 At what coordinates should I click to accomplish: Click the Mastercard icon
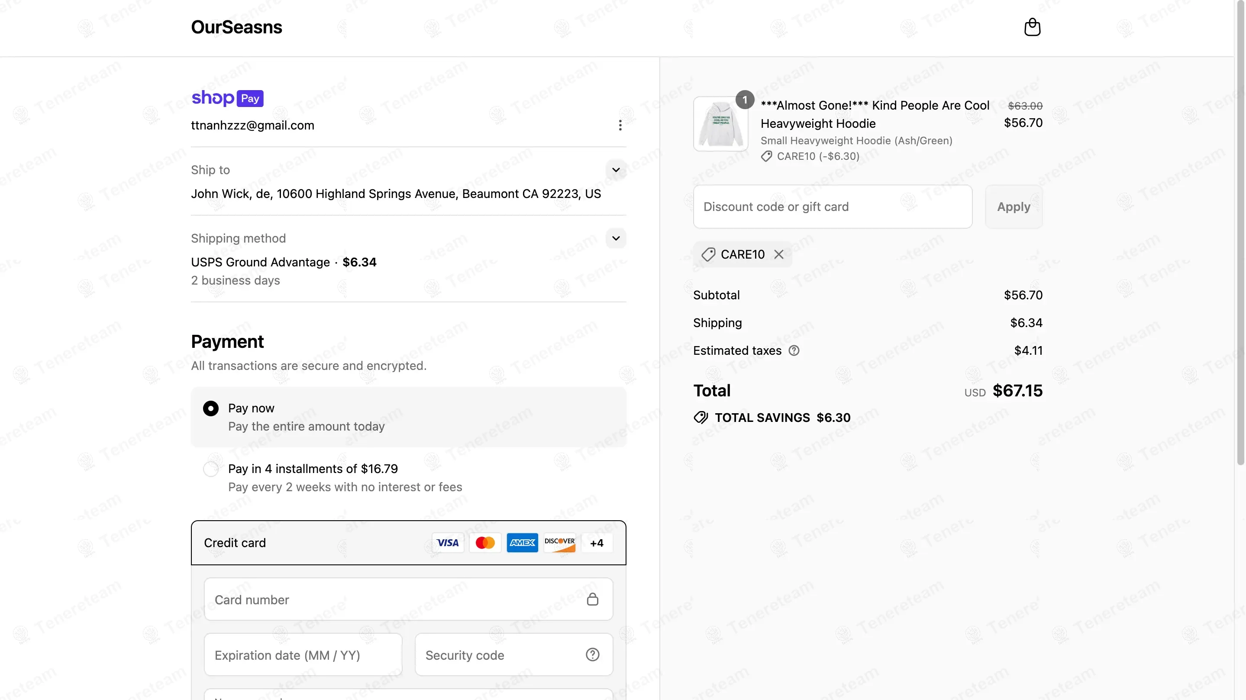click(x=485, y=543)
